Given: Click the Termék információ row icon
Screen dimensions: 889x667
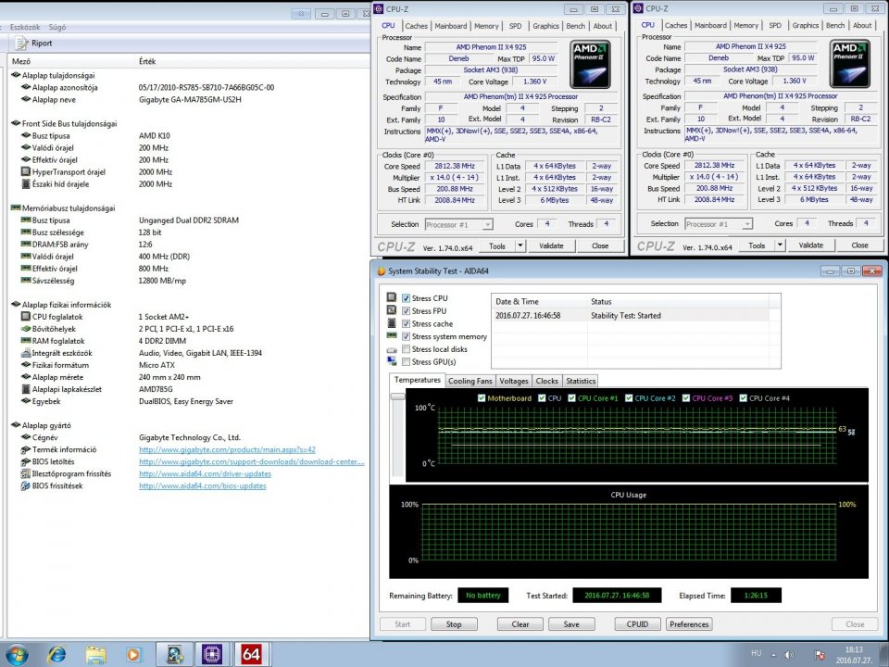Looking at the screenshot, I should (26, 449).
